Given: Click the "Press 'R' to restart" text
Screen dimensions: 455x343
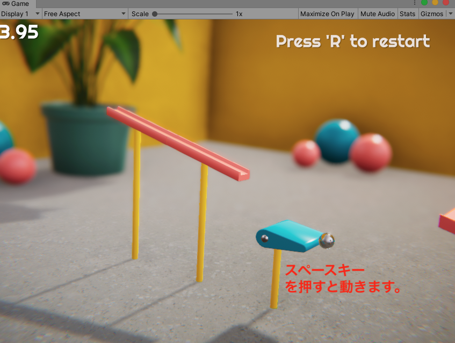Looking at the screenshot, I should pos(353,41).
